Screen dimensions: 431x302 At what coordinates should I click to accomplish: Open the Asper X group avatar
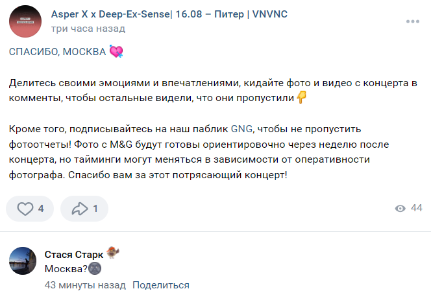click(26, 21)
